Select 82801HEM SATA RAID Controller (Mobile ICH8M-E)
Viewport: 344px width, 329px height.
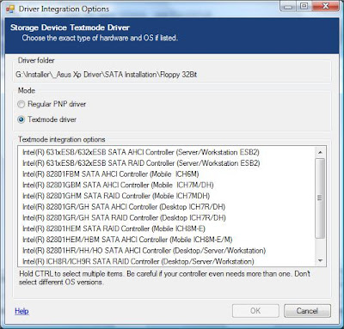tap(166, 228)
